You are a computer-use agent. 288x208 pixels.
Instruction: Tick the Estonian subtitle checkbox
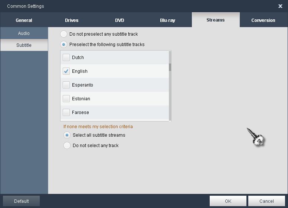[x=66, y=99]
